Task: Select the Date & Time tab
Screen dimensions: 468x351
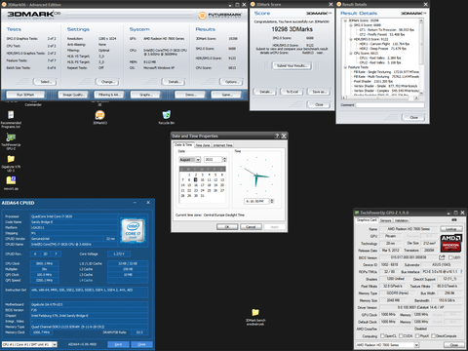Action: (x=183, y=144)
